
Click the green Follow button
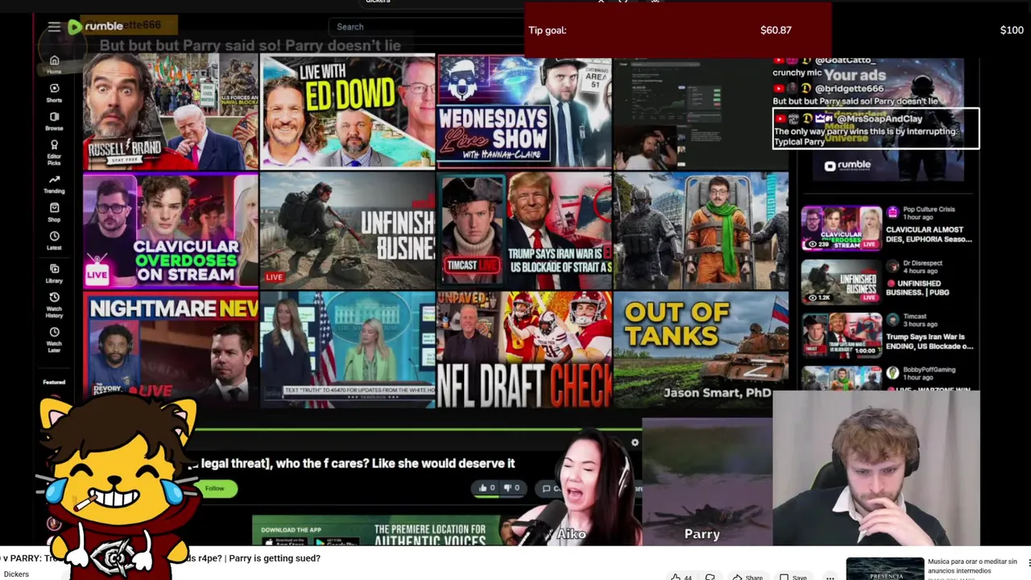(x=214, y=488)
